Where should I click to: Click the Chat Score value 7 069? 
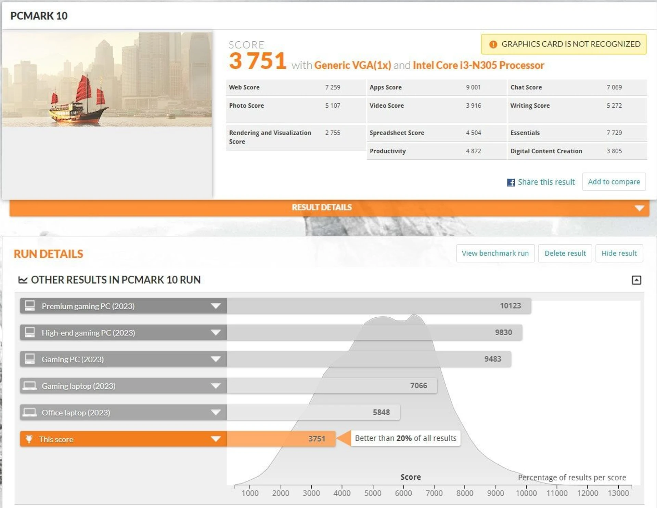pos(614,87)
